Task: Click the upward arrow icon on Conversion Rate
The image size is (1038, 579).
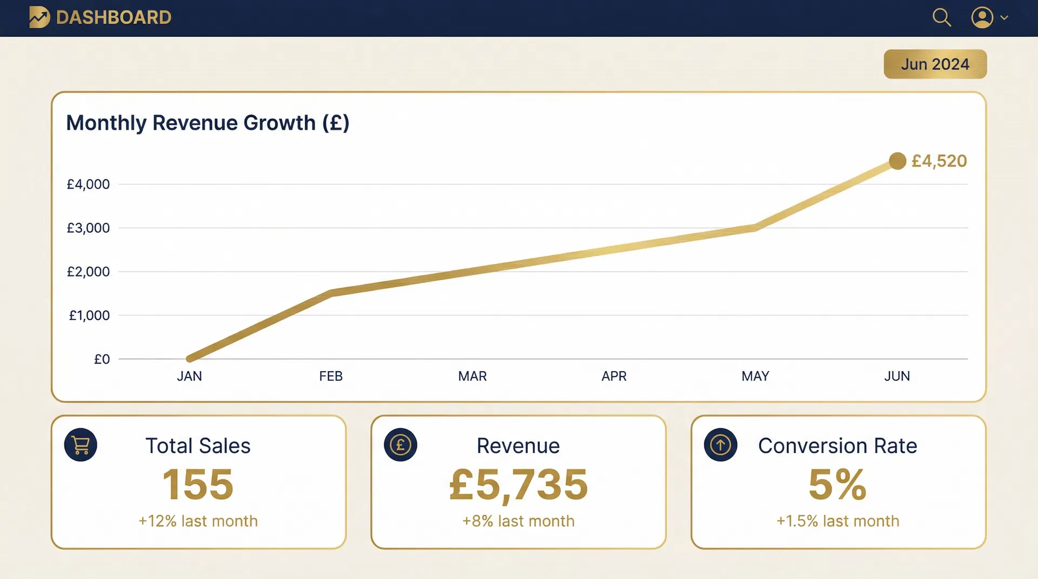Action: (x=720, y=445)
